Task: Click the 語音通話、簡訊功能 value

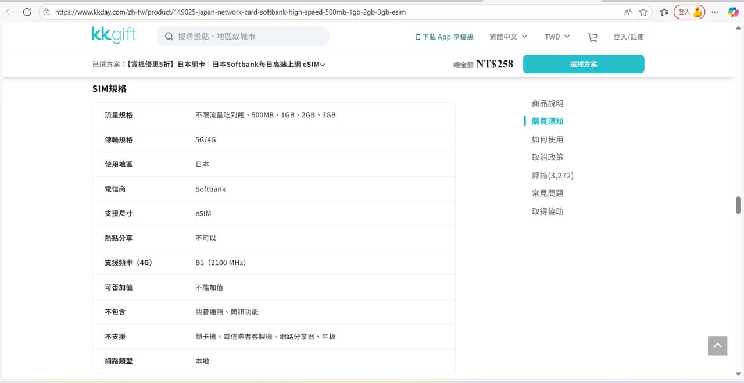Action: (227, 312)
